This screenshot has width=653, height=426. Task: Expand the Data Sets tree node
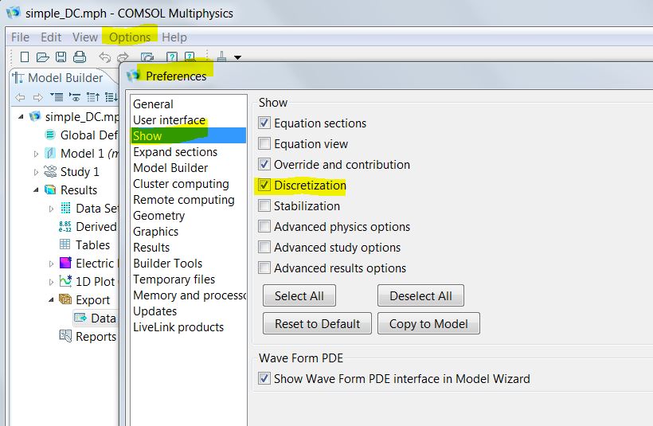[x=51, y=209]
